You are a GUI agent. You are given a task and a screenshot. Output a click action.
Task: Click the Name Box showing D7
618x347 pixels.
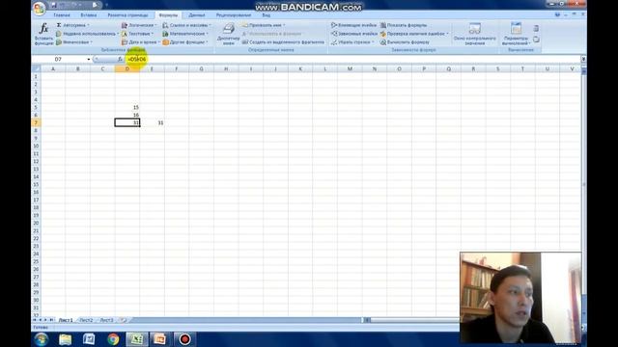coord(58,59)
